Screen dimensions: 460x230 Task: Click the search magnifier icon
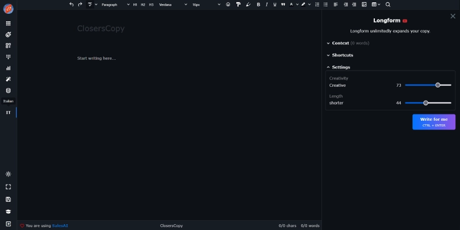(x=388, y=5)
